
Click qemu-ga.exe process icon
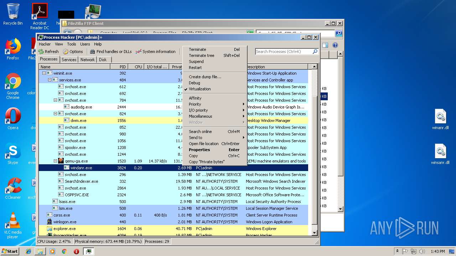[x=61, y=161]
